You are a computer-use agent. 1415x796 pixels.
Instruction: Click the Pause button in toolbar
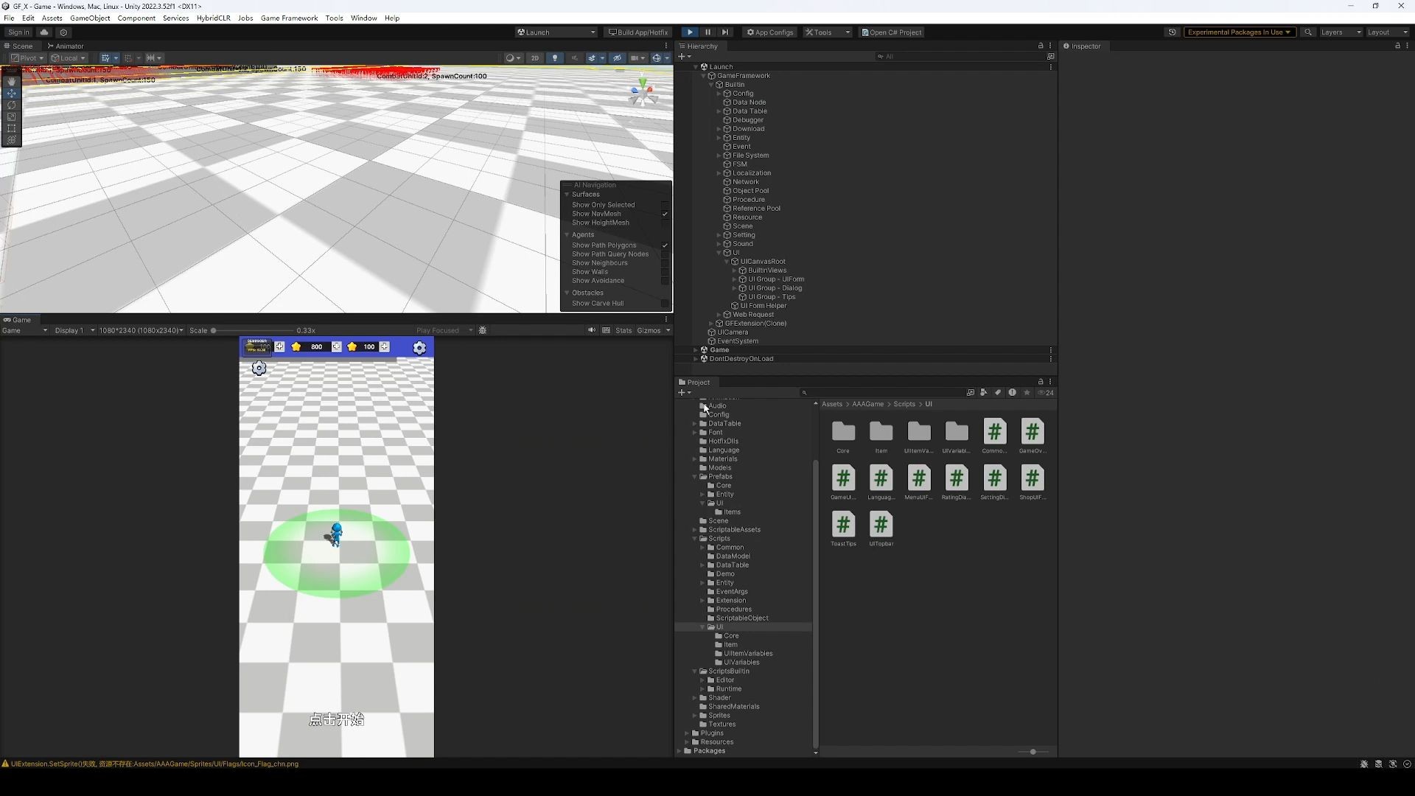pos(708,32)
